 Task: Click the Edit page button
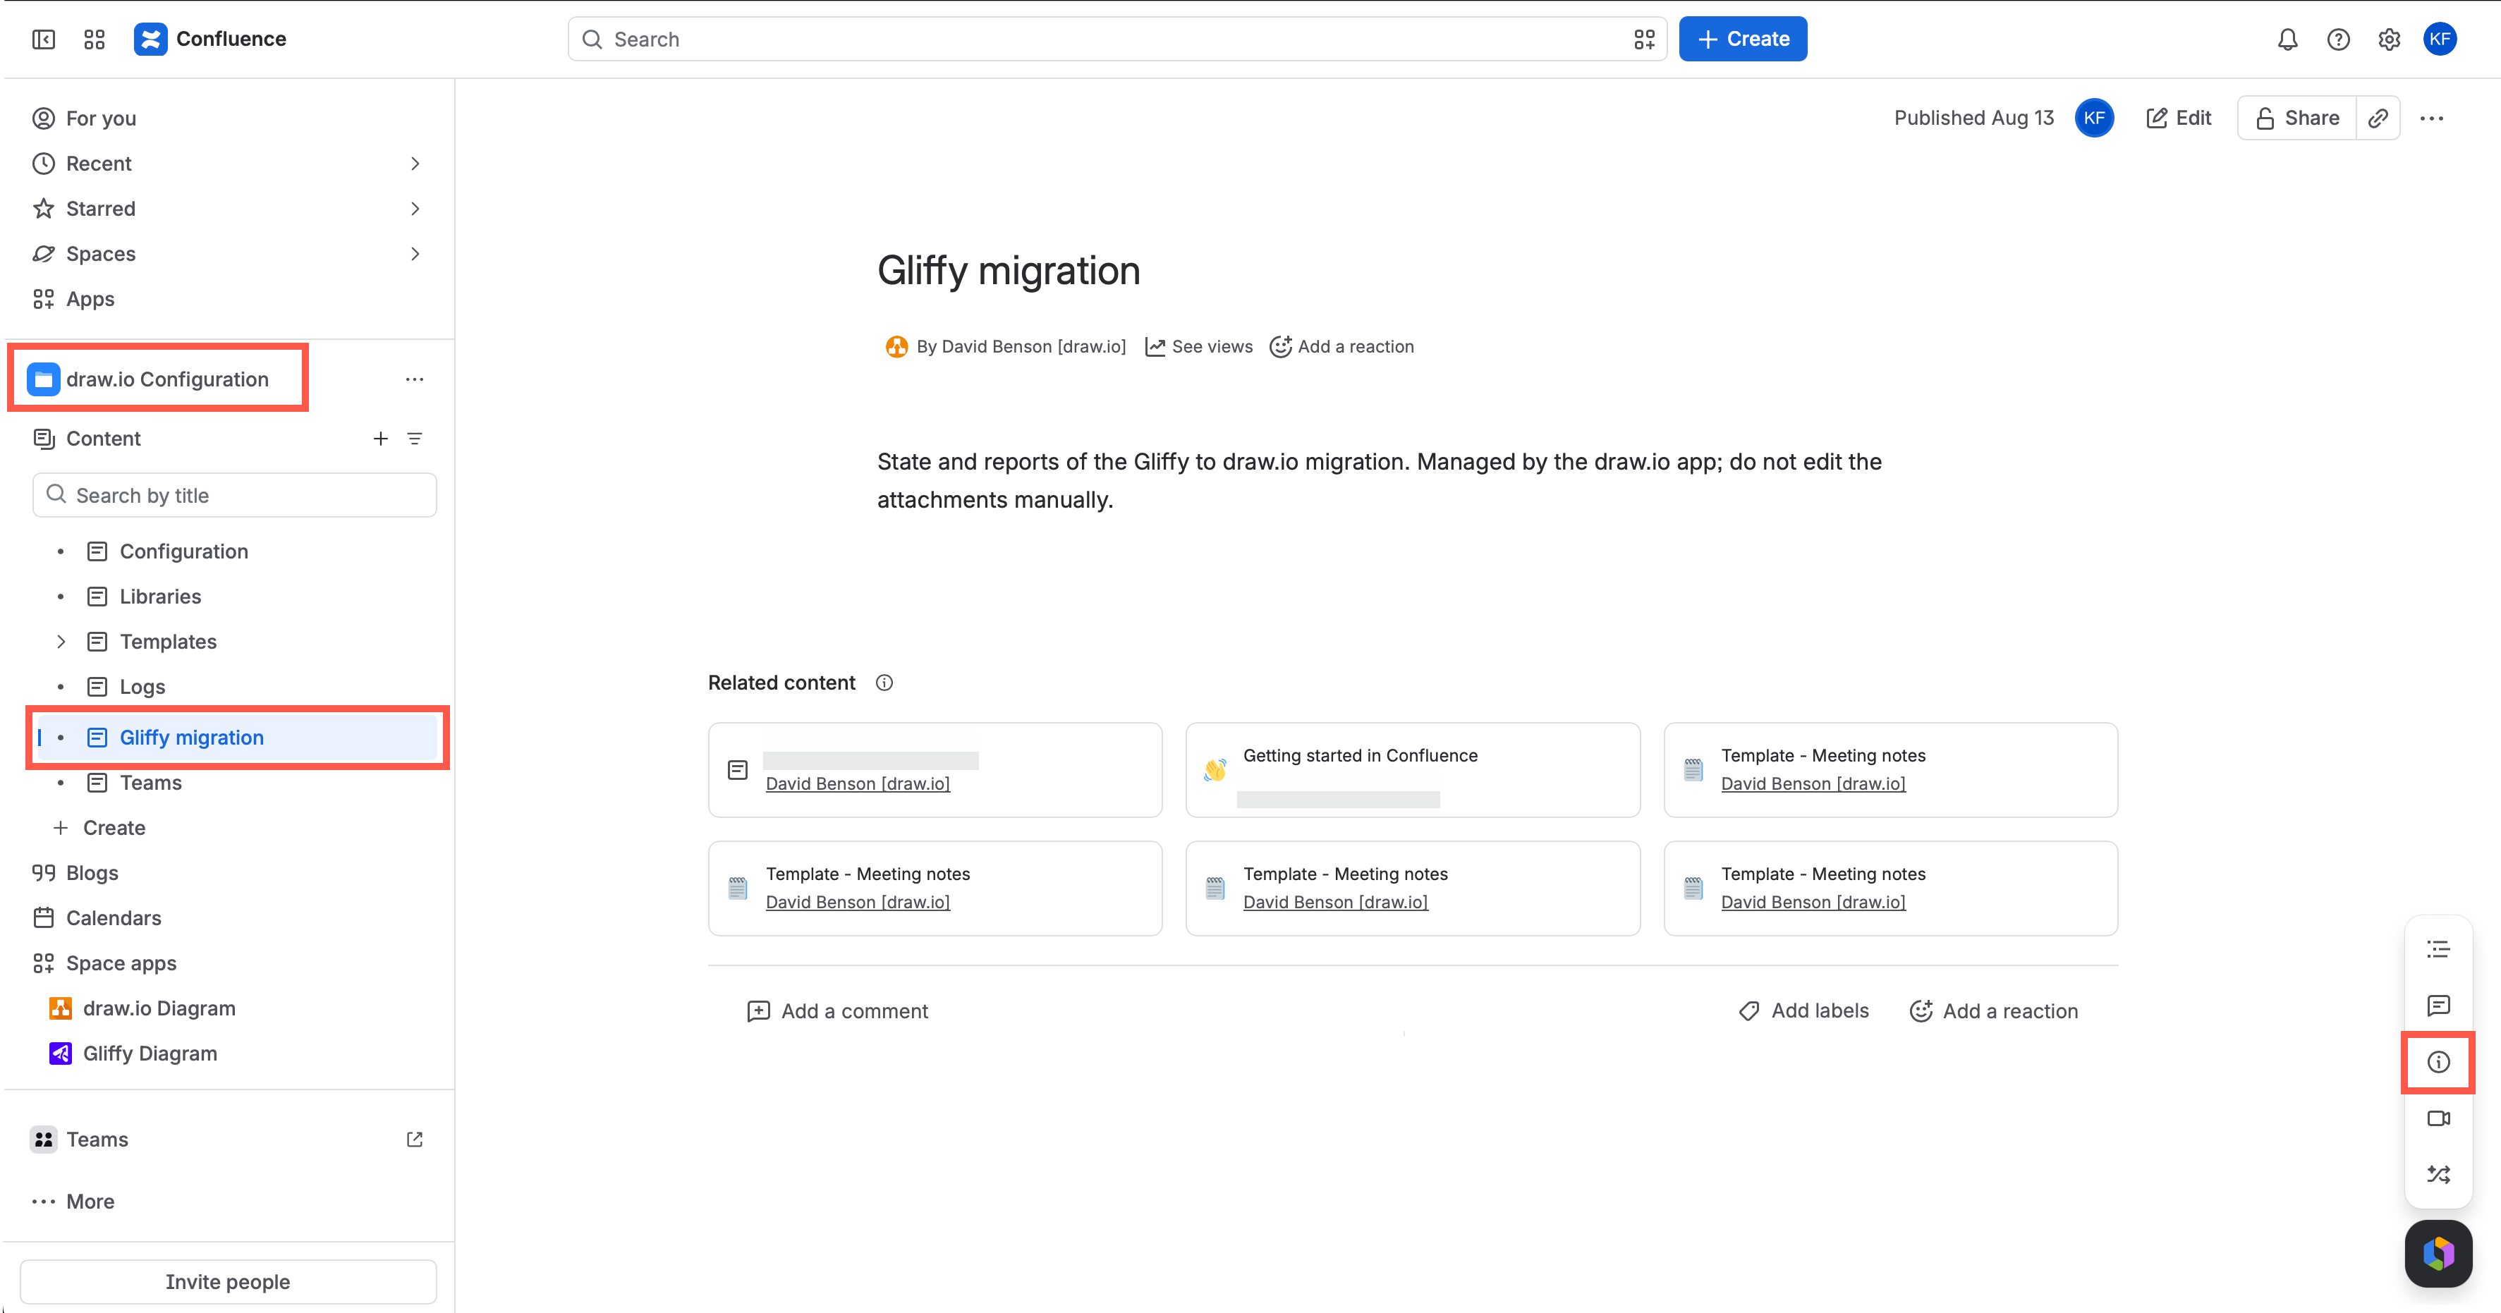click(2178, 118)
